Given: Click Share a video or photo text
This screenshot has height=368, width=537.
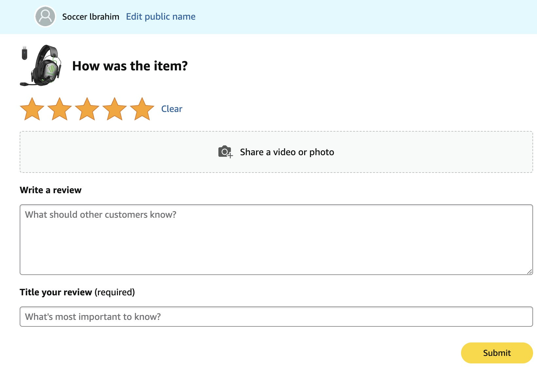Looking at the screenshot, I should 287,152.
